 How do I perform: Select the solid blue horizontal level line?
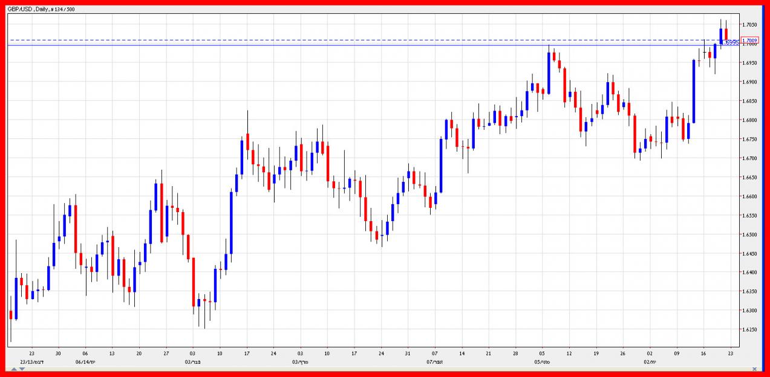click(363, 45)
